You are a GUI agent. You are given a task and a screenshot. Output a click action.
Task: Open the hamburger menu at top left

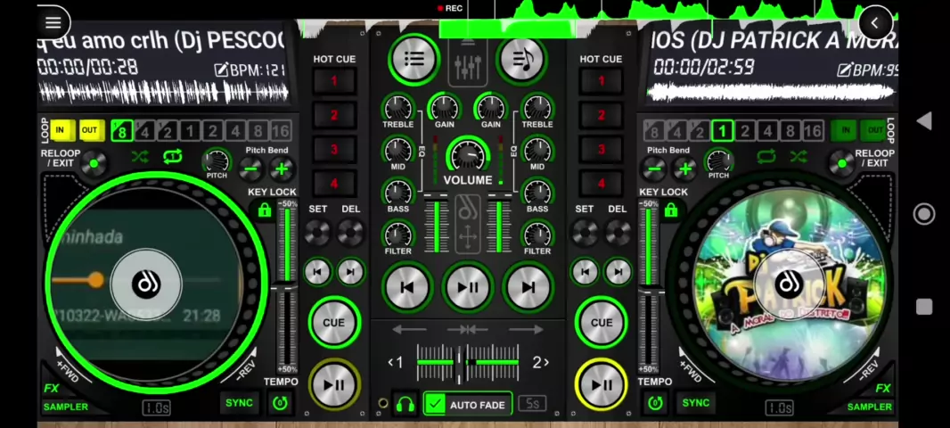click(x=53, y=23)
